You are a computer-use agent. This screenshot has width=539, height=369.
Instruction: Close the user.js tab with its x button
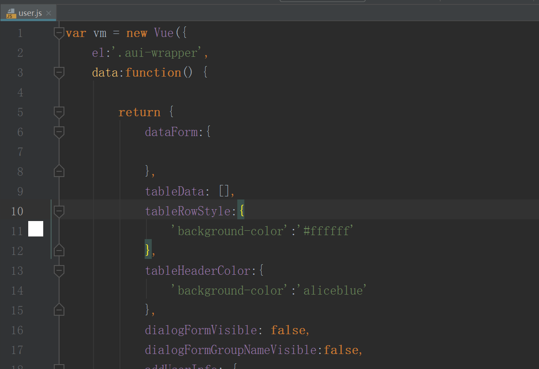click(49, 13)
